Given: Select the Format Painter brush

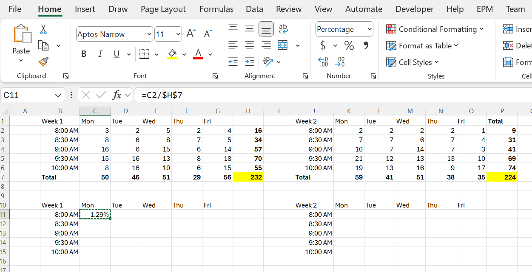Looking at the screenshot, I should point(43,62).
